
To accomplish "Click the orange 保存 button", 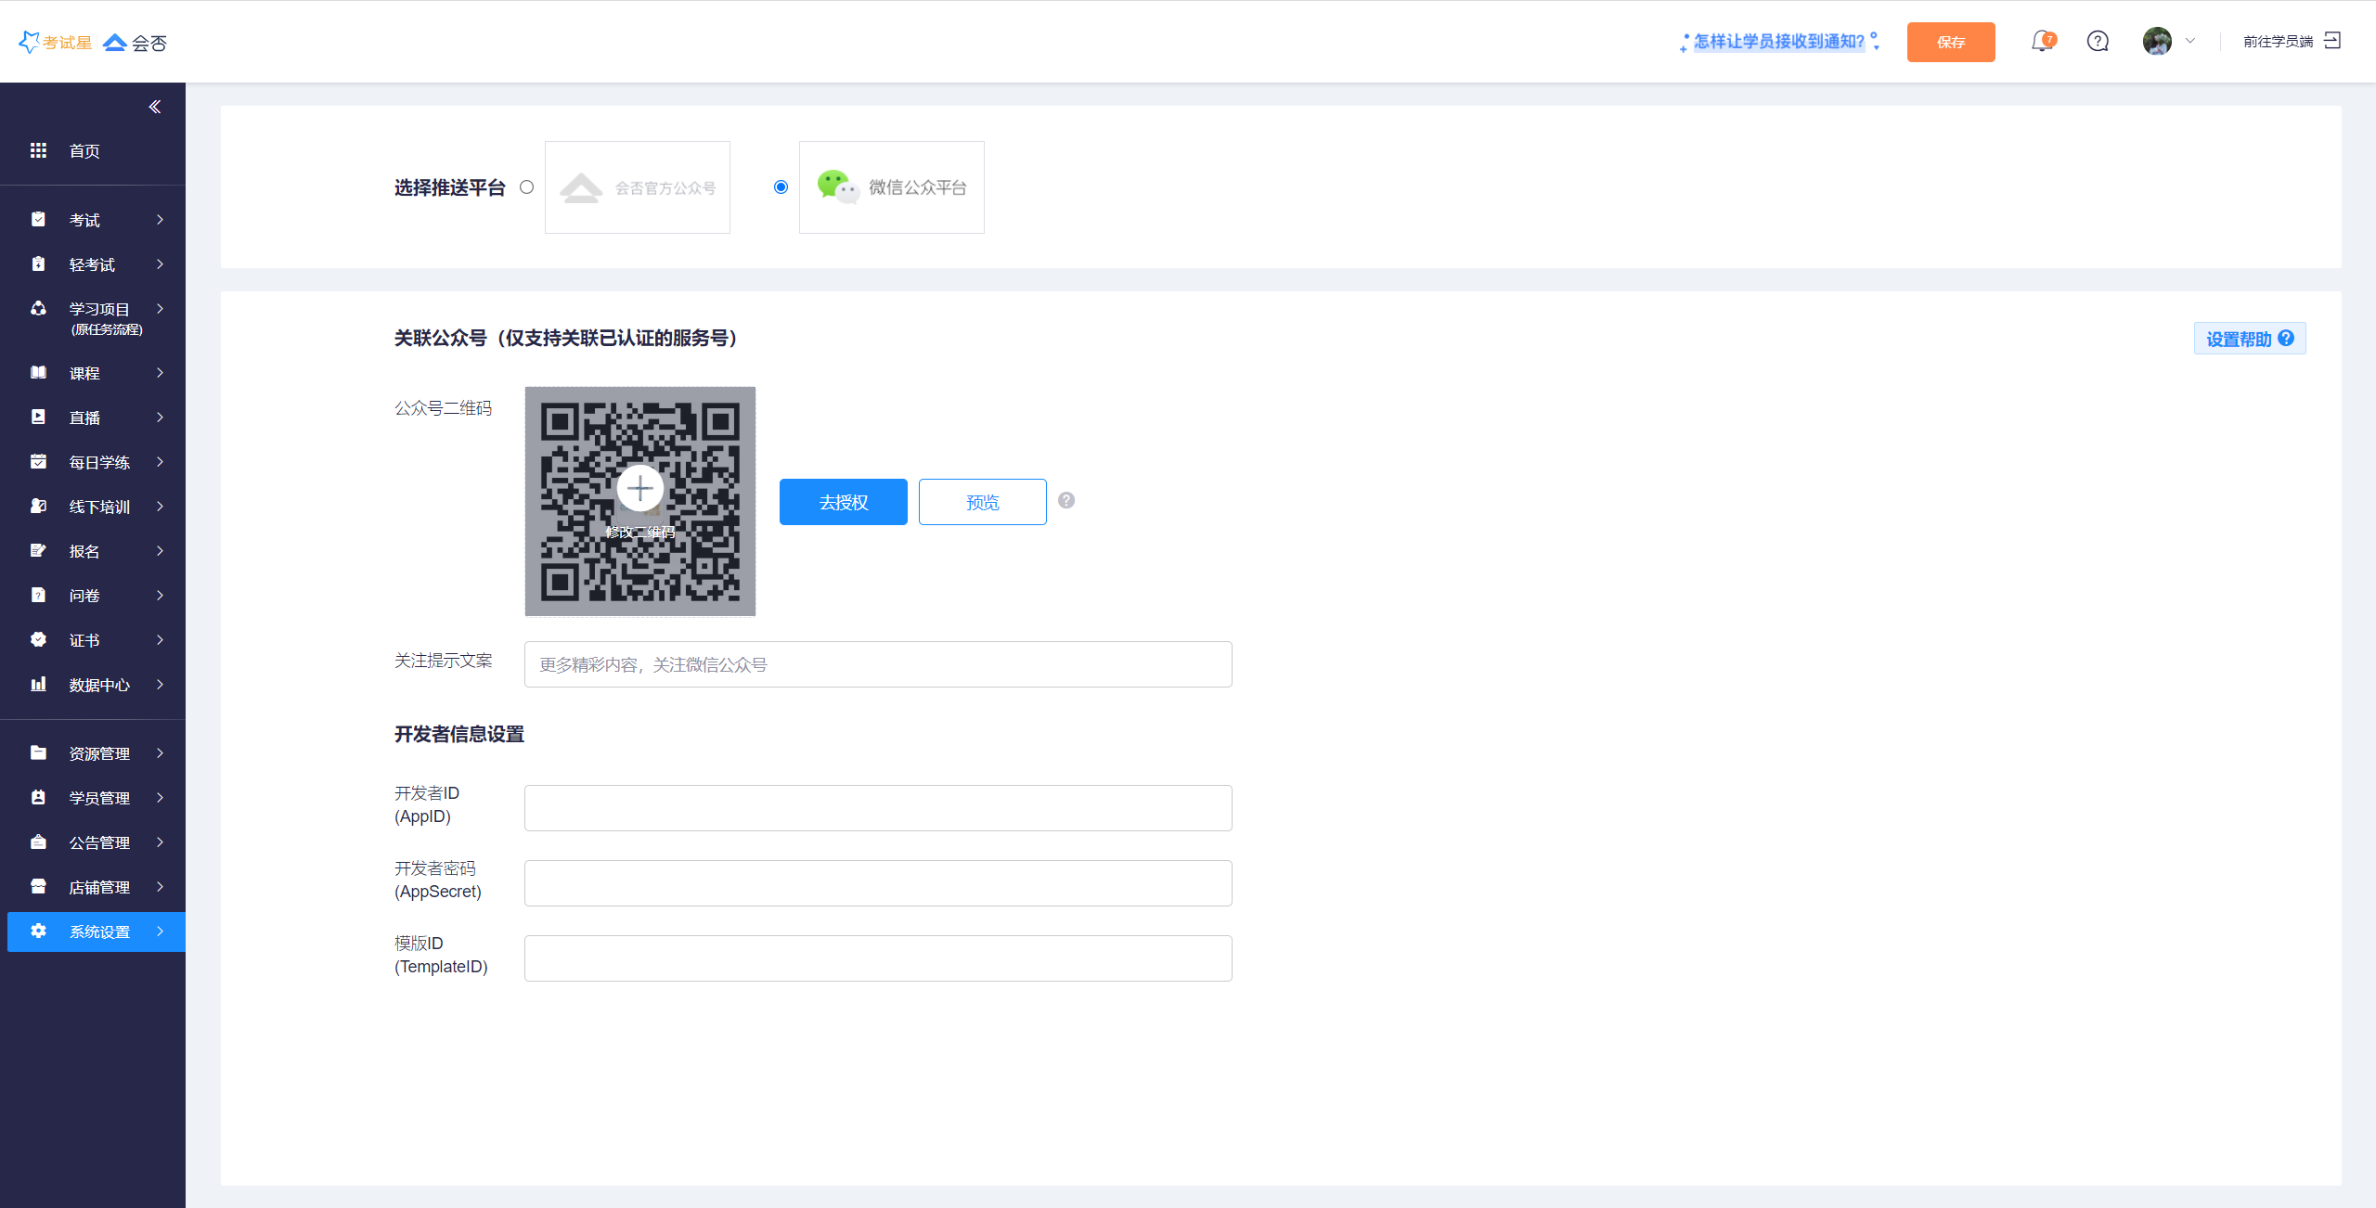I will [1950, 43].
